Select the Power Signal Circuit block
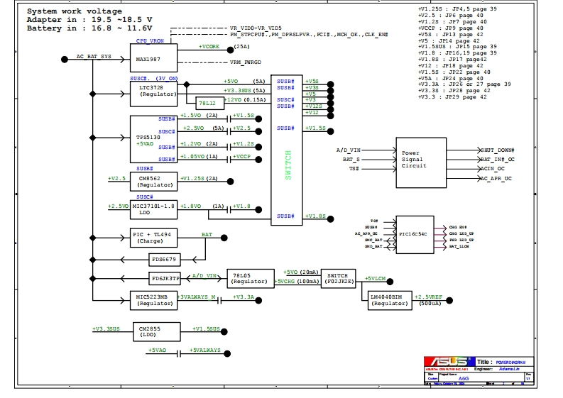Image resolution: width=563 pixels, height=398 pixels. pos(421,162)
